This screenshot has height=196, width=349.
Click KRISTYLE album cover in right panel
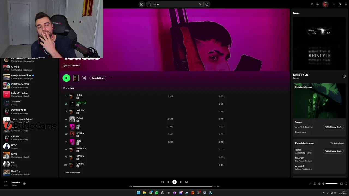[x=319, y=44]
